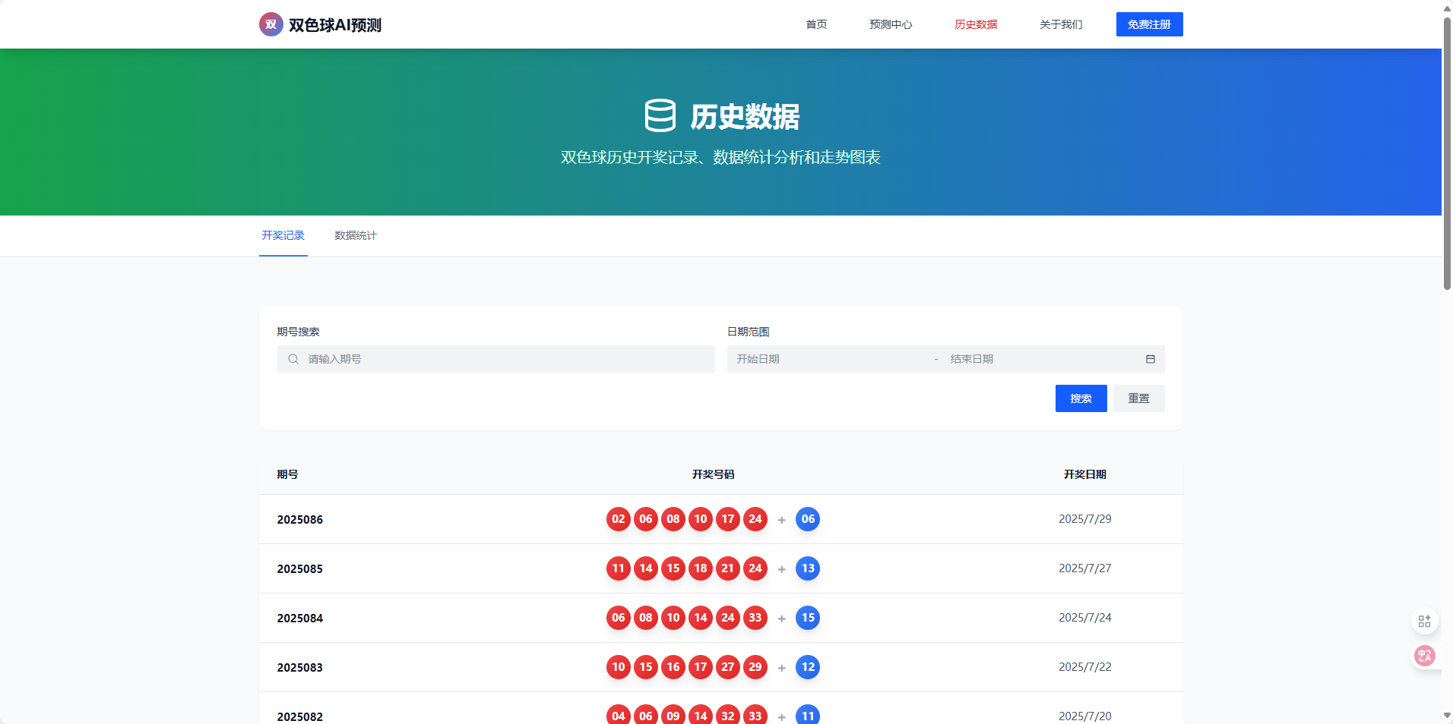1453x724 pixels.
Task: Select the 开奖记录 tab
Action: coord(283,236)
